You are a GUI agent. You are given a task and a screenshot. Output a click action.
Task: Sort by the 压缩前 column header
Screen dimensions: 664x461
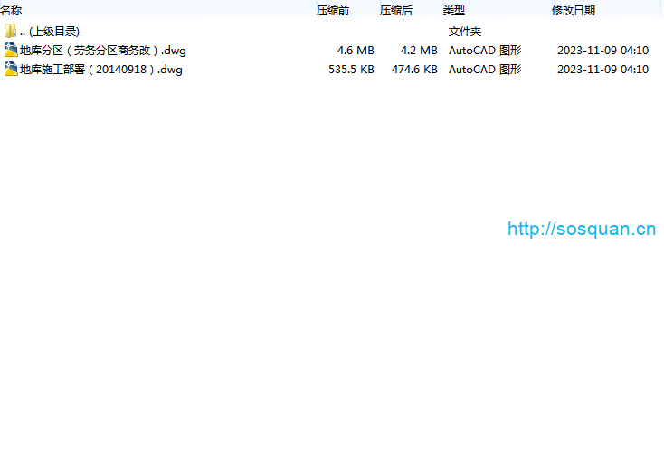[x=332, y=11]
